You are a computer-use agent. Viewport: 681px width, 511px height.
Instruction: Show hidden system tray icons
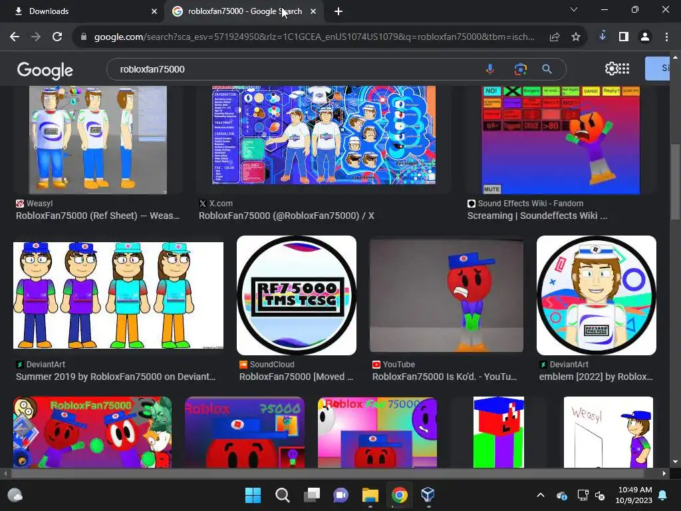pos(540,495)
